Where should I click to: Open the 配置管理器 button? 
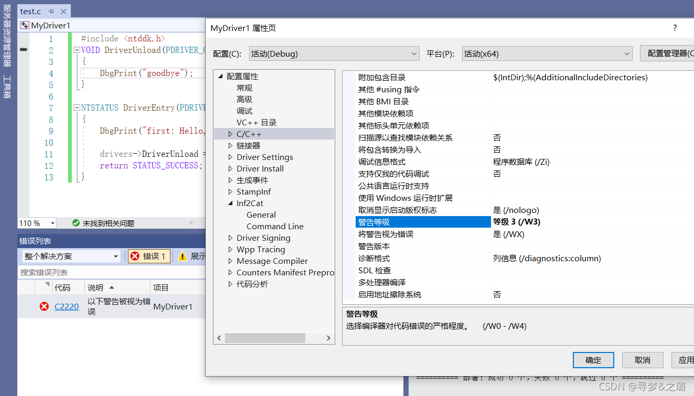coord(667,53)
